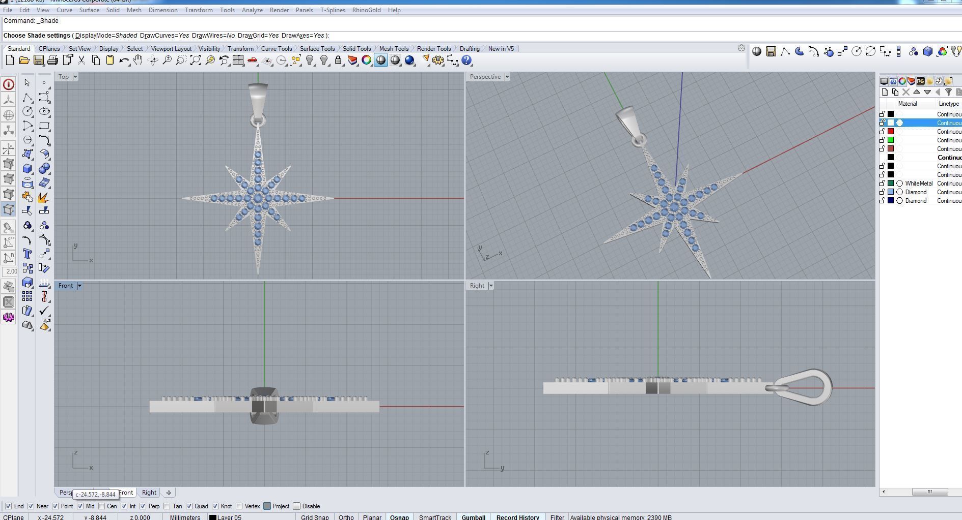Toggle the Point osnap checkbox
Viewport: 962px width, 520px height.
click(56, 506)
